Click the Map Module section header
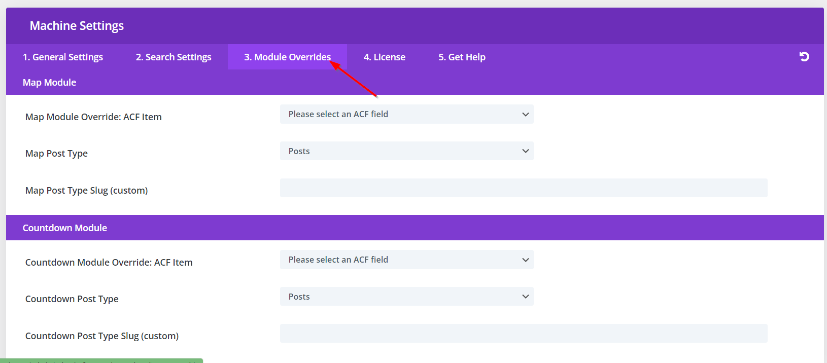The image size is (827, 363). coord(50,83)
